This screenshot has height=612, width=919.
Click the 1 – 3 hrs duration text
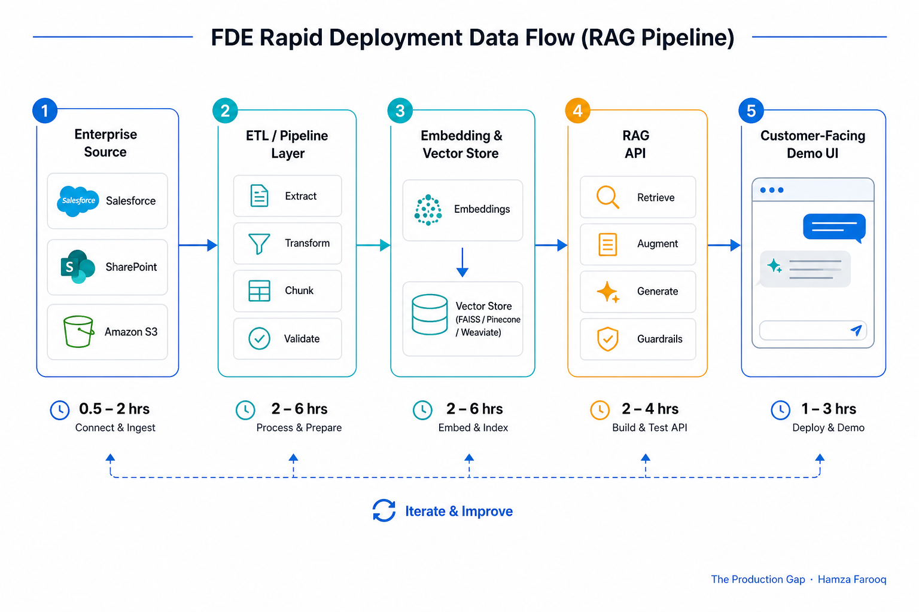point(829,409)
